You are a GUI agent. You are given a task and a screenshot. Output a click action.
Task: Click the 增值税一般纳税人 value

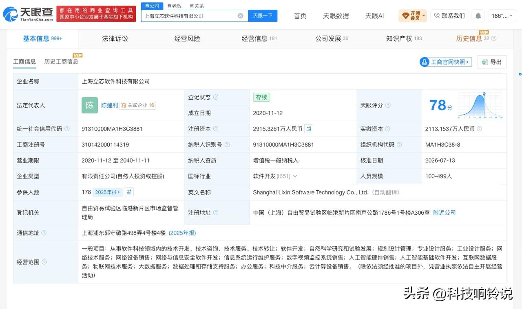(x=276, y=161)
